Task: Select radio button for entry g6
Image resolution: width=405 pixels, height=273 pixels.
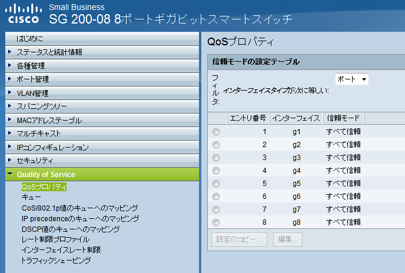Action: click(x=216, y=197)
